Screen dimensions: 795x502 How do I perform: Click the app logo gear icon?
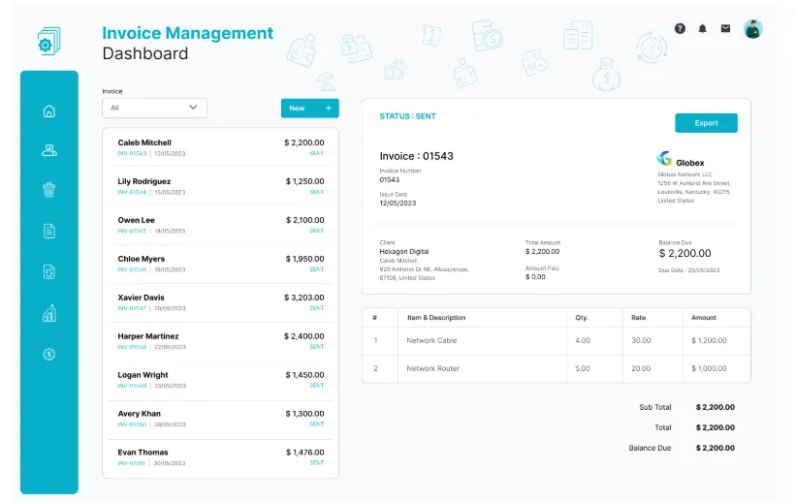[x=48, y=41]
